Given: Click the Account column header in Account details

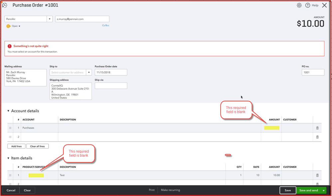Looking at the screenshot, I should coord(29,120).
